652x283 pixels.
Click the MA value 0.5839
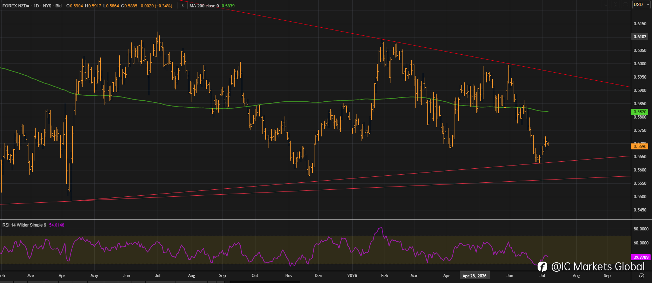pos(228,6)
